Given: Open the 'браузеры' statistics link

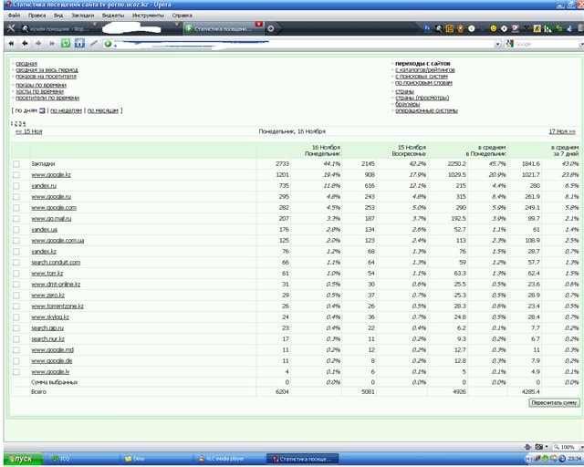Looking at the screenshot, I should point(408,104).
